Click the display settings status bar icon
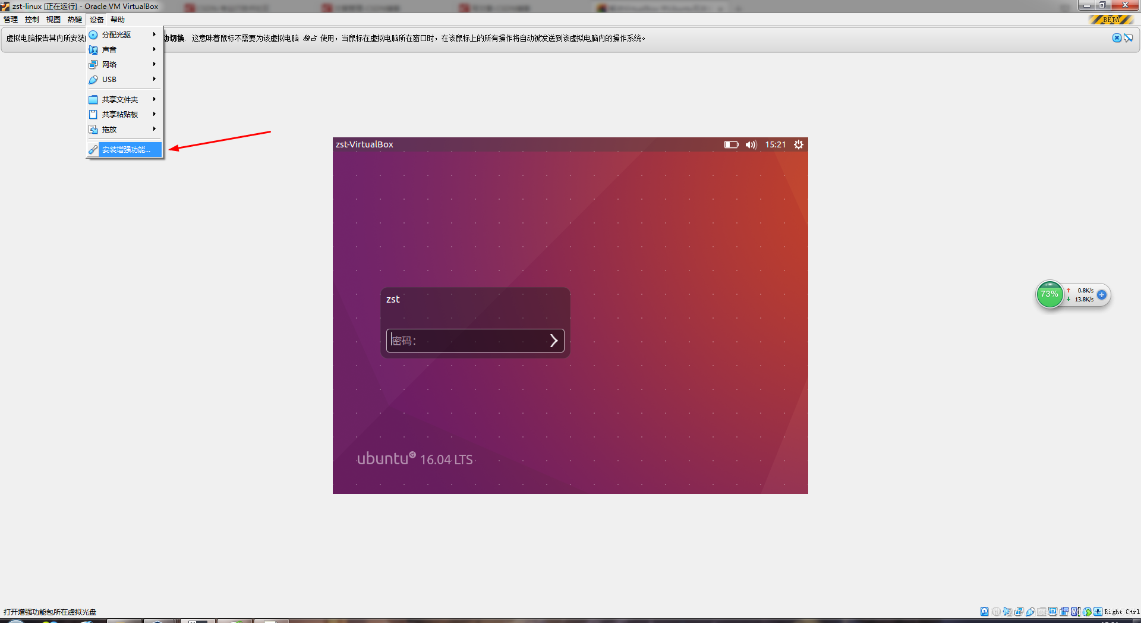Screen dimensions: 1141x623 [1052, 612]
